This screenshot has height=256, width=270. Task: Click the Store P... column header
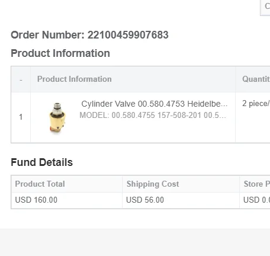(x=257, y=184)
